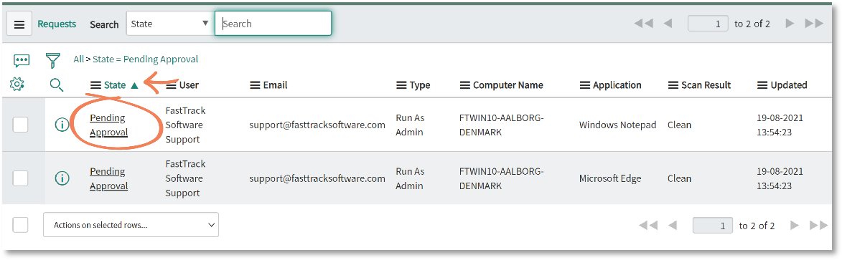Click the All breadcrumb link
This screenshot has width=842, height=260.
tap(78, 59)
